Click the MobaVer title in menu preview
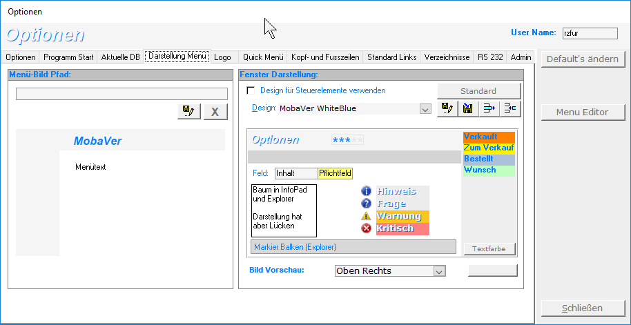This screenshot has height=325, width=631. click(x=97, y=141)
